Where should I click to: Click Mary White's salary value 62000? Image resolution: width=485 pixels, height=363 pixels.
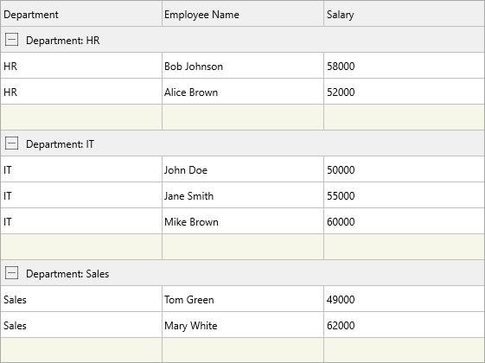[x=341, y=325]
